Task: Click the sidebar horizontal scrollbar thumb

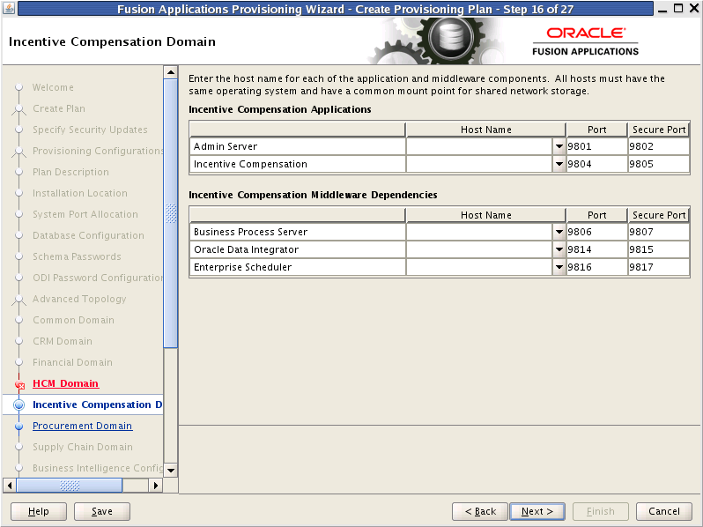Action: pyautogui.click(x=70, y=486)
